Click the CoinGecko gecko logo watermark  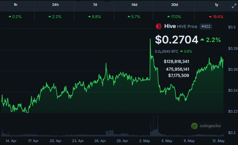pyautogui.click(x=194, y=126)
